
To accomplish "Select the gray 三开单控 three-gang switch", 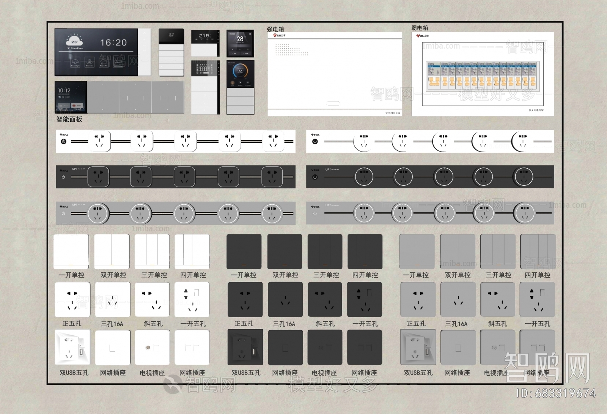I will pos(498,251).
